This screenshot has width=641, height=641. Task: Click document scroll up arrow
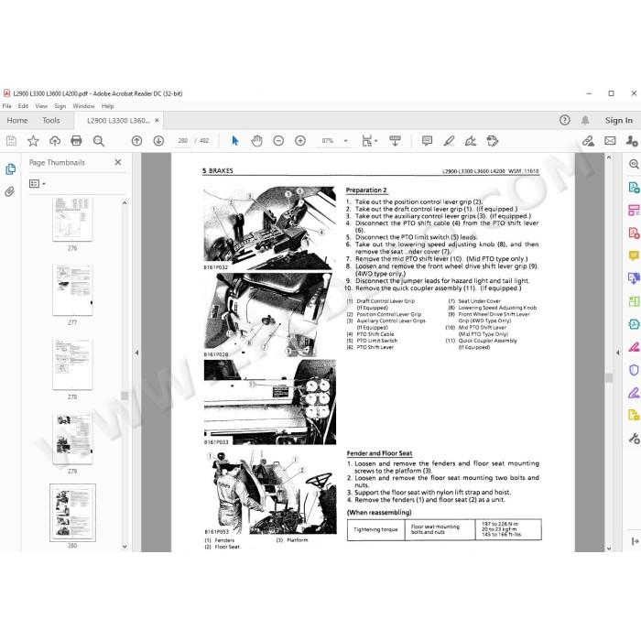(609, 158)
